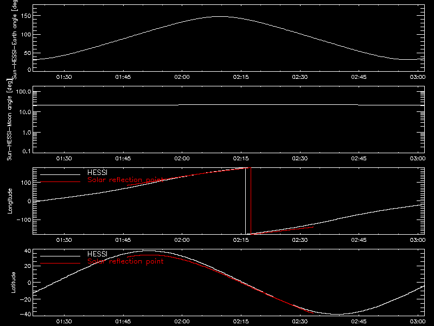
Task: Click the 10.0 tick on Moon angle axis
Action: (x=25, y=112)
